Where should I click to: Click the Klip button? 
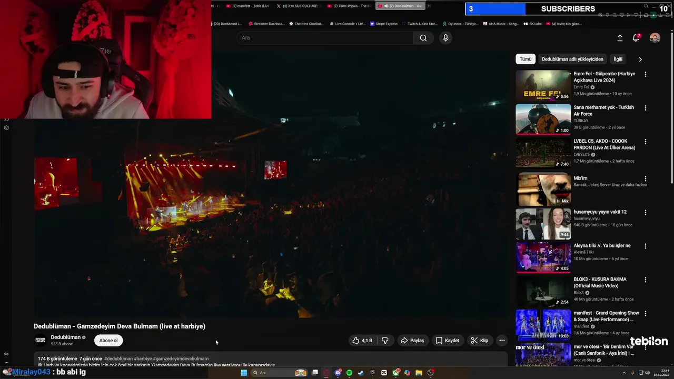[x=480, y=341]
